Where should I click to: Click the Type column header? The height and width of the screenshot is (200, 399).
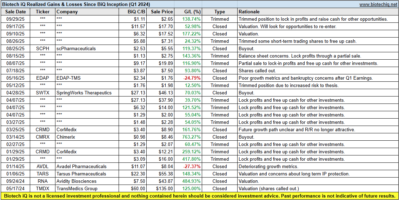(x=220, y=12)
